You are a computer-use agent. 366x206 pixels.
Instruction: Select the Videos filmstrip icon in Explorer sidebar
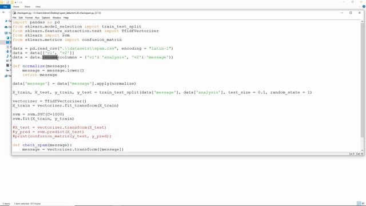click(7, 65)
